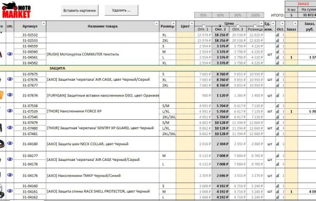The width and height of the screenshot is (316, 201).
Task: Click the Вставить картинки button
Action: pos(80,11)
